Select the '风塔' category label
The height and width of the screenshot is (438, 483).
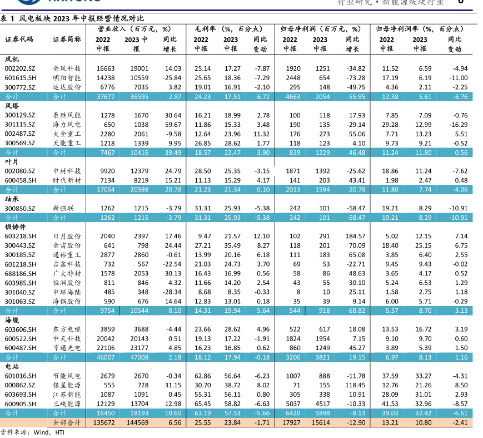coord(12,106)
